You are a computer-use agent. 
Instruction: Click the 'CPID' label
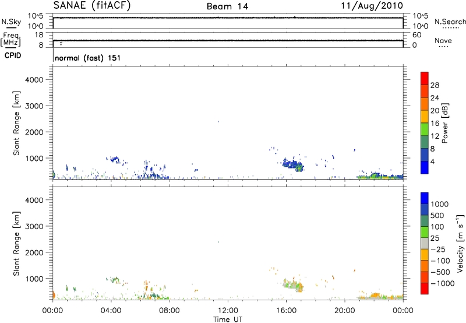pyautogui.click(x=13, y=55)
